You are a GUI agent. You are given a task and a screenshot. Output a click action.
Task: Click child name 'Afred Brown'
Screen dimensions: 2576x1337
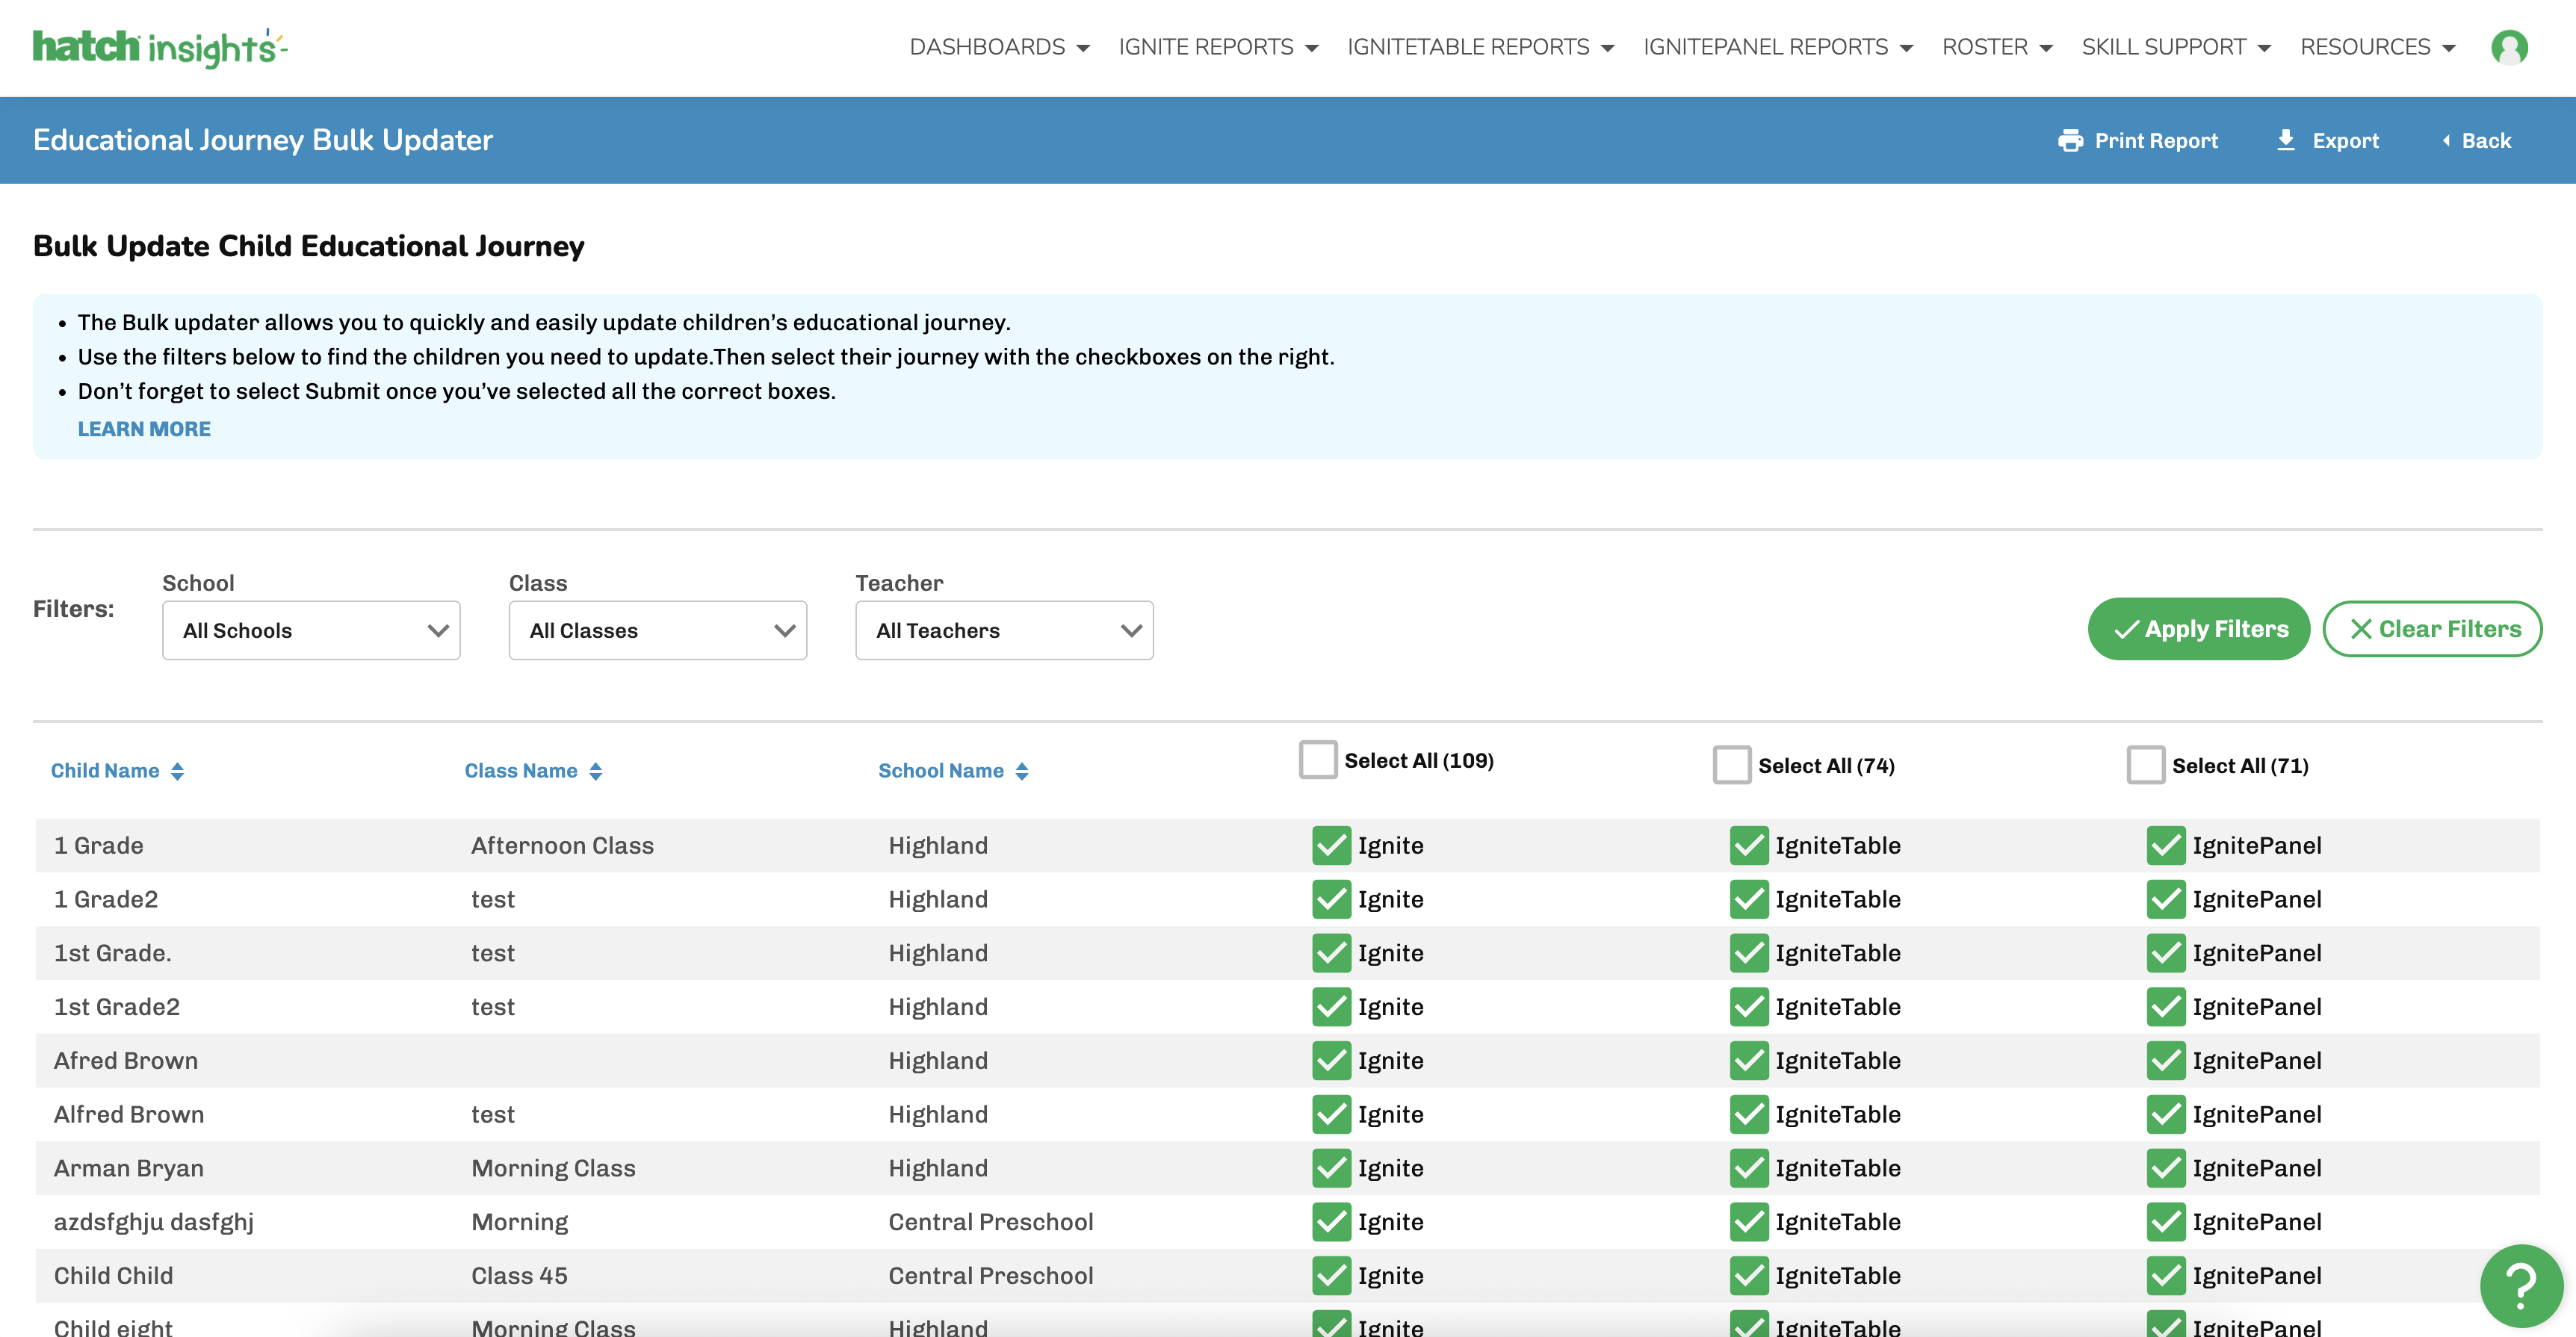[126, 1061]
